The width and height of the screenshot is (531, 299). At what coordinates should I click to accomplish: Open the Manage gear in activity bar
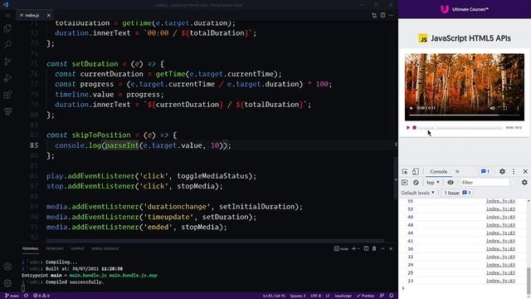[x=7, y=283]
